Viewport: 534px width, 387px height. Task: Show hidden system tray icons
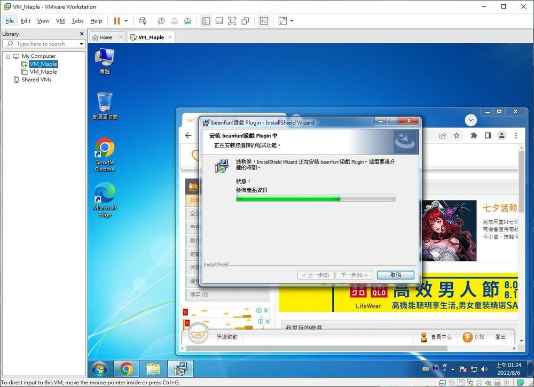[453, 369]
